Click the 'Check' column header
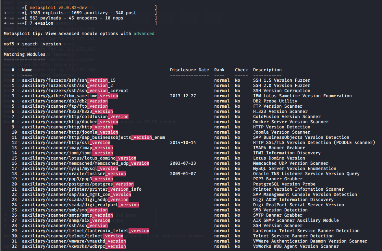 [241, 70]
